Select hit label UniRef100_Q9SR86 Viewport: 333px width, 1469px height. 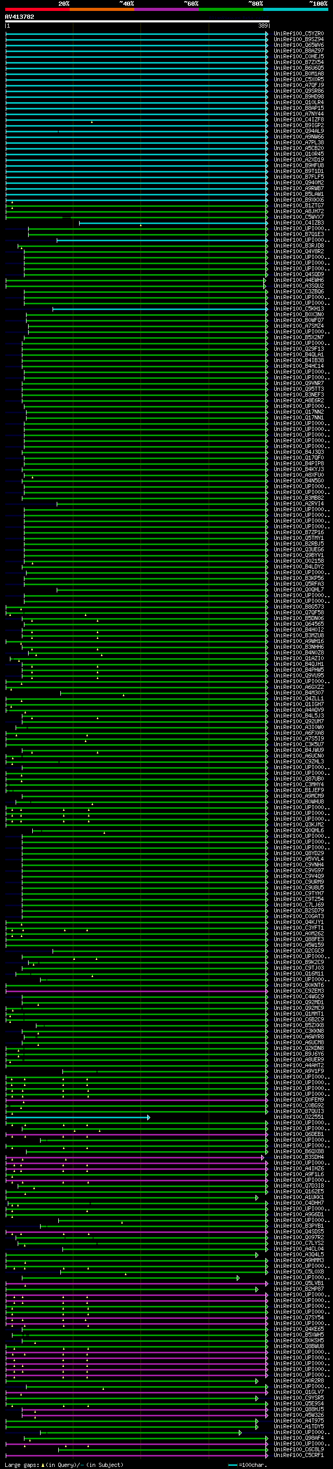[x=299, y=91]
